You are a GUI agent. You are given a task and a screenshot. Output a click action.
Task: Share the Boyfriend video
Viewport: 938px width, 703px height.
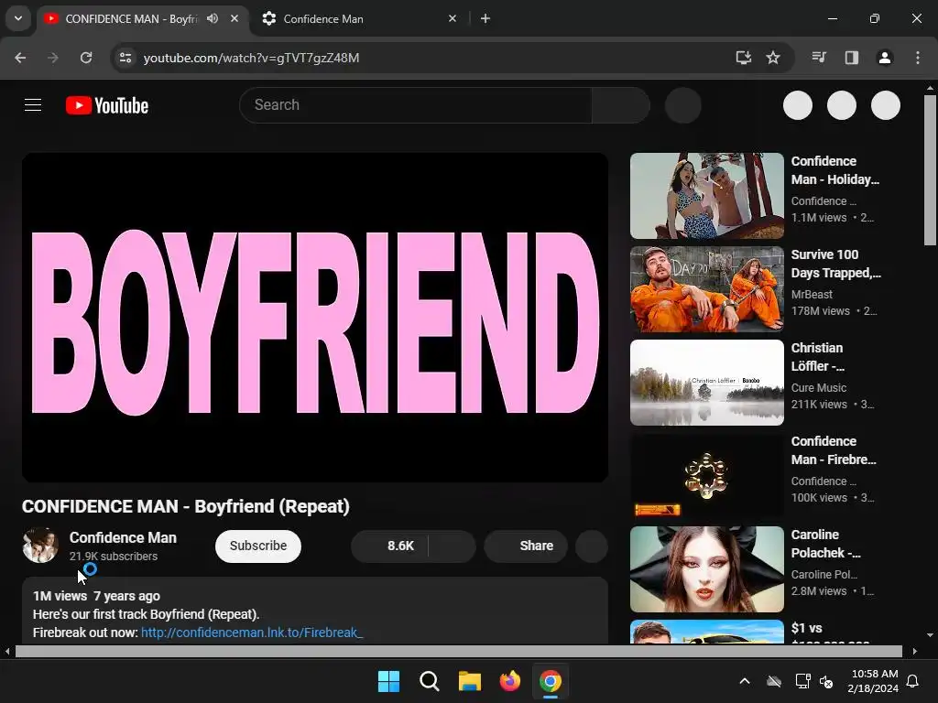(526, 546)
